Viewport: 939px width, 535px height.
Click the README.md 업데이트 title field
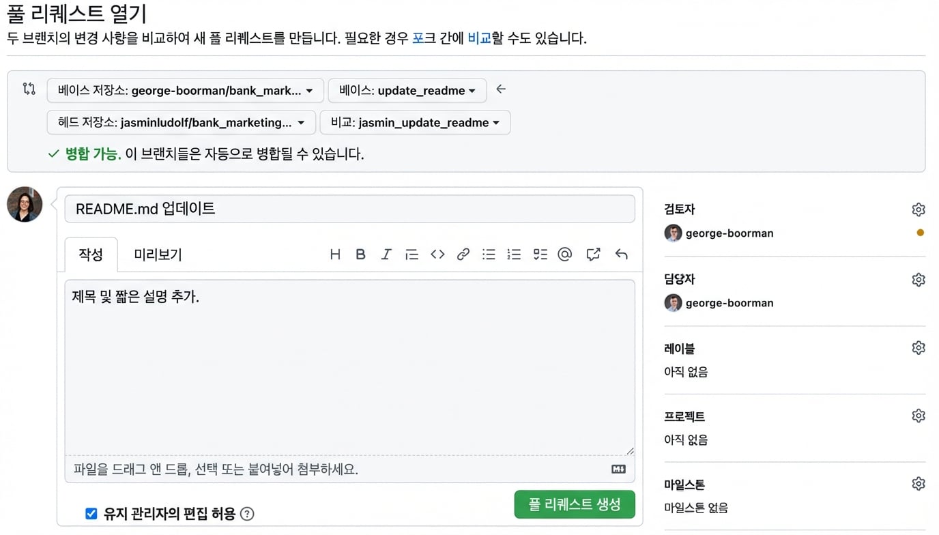pyautogui.click(x=349, y=209)
